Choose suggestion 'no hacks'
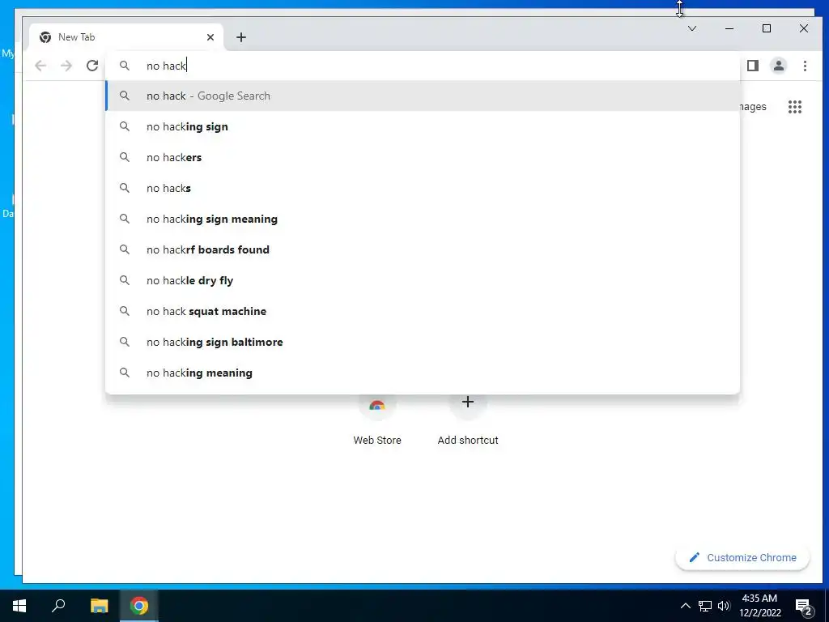This screenshot has width=829, height=622. pyautogui.click(x=423, y=188)
